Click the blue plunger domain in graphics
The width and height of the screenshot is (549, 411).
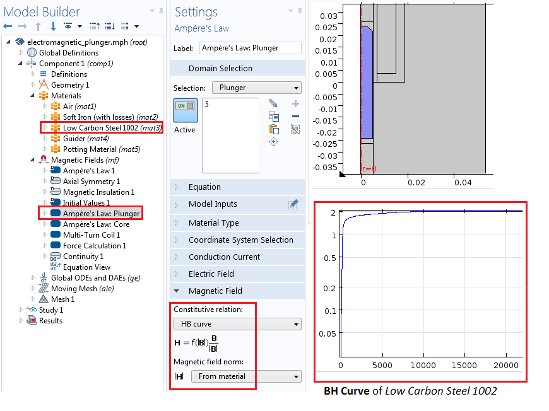(367, 82)
